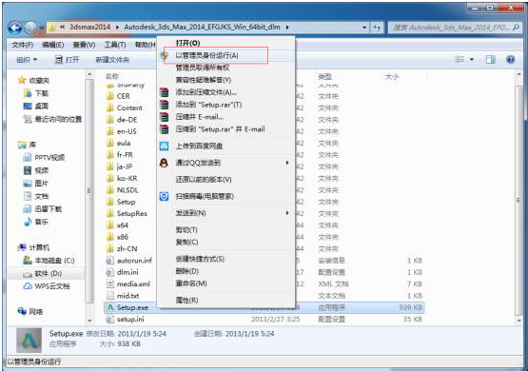
Task: Click the setup.ini file icon
Action: [x=110, y=319]
